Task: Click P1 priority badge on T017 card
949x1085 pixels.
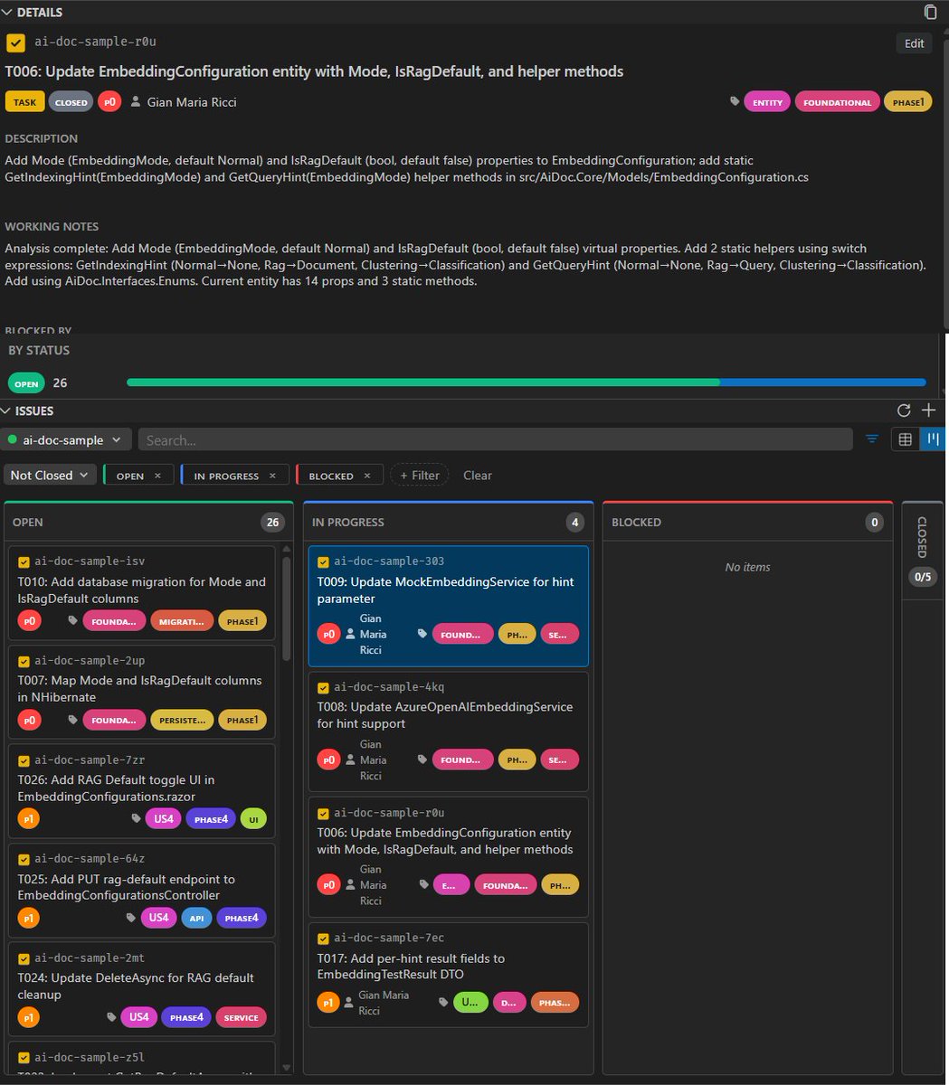Action: (329, 1002)
